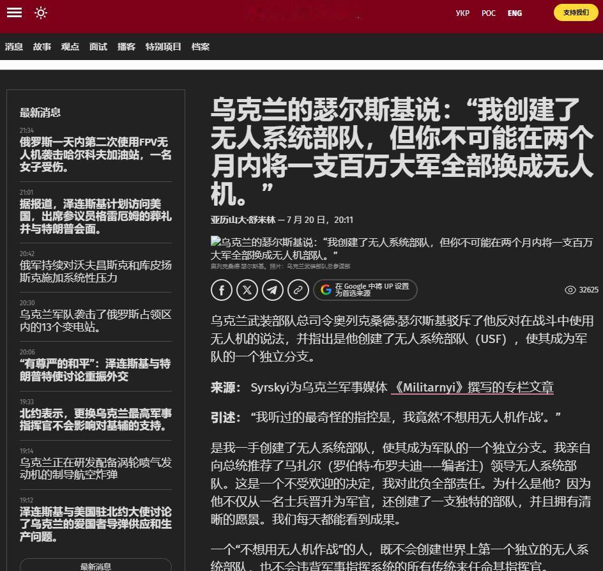
Task: Open 20:06 news “有尊严的和平”
Action: click(x=95, y=370)
